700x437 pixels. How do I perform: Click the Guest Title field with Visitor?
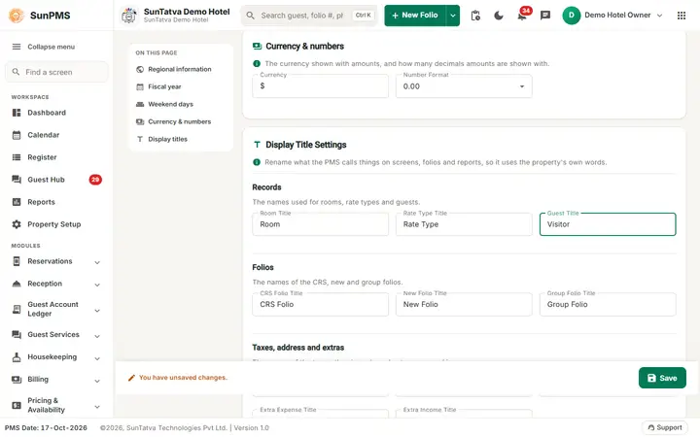[x=608, y=224]
